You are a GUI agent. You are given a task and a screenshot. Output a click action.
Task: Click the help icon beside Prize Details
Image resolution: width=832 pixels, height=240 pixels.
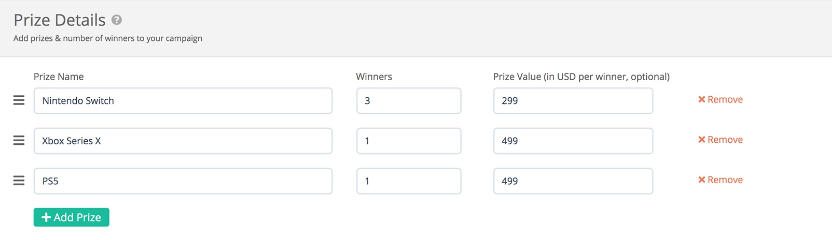point(117,20)
